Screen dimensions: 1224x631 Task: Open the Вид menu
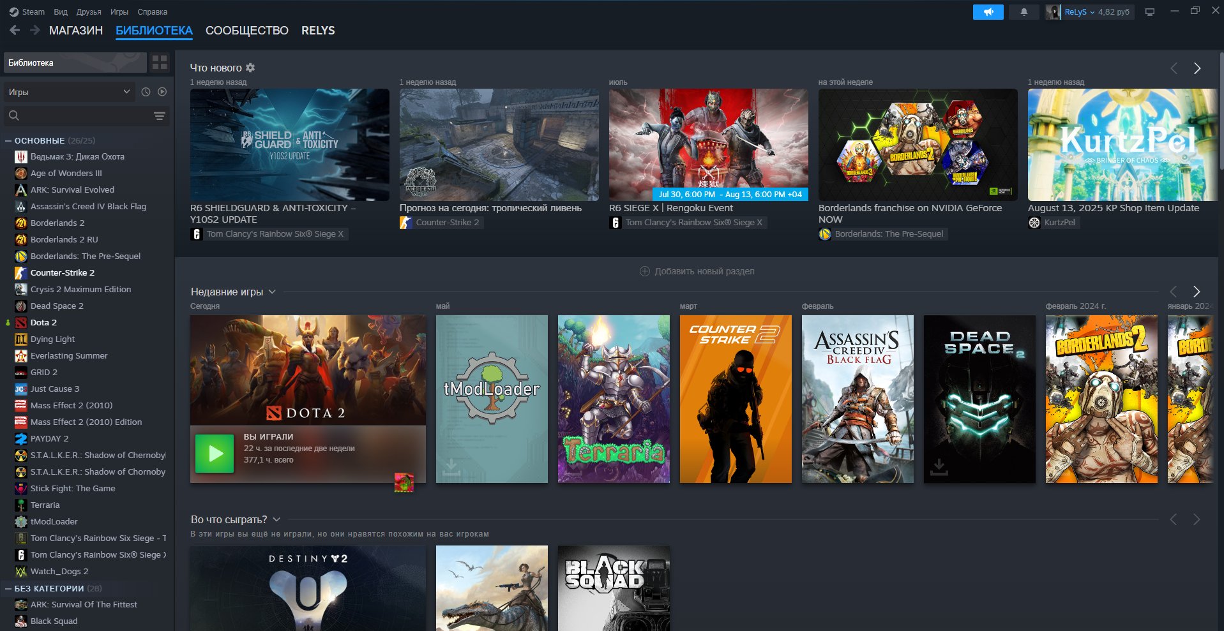[61, 12]
